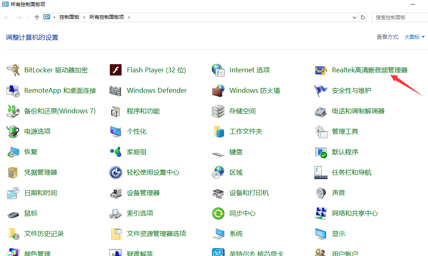Open the 任务栏和导航 icon
This screenshot has width=428, height=256.
coord(321,173)
